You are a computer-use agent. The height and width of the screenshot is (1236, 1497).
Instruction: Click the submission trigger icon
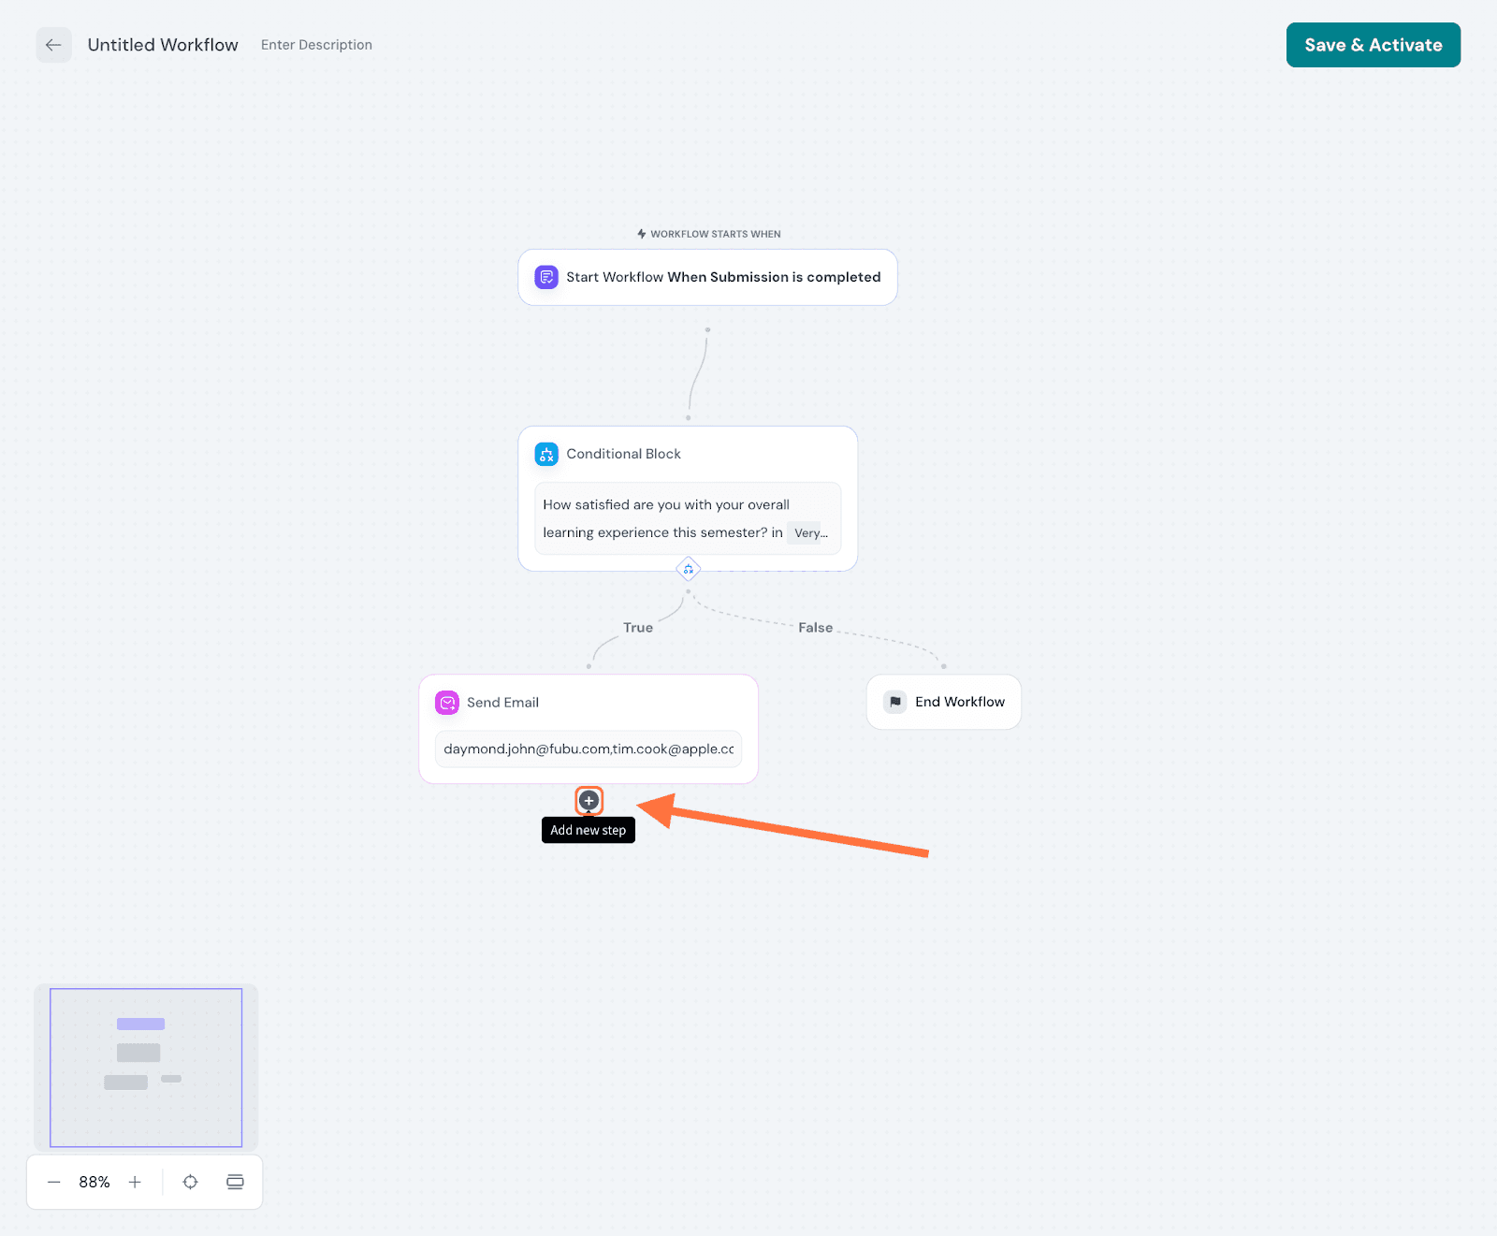point(546,277)
